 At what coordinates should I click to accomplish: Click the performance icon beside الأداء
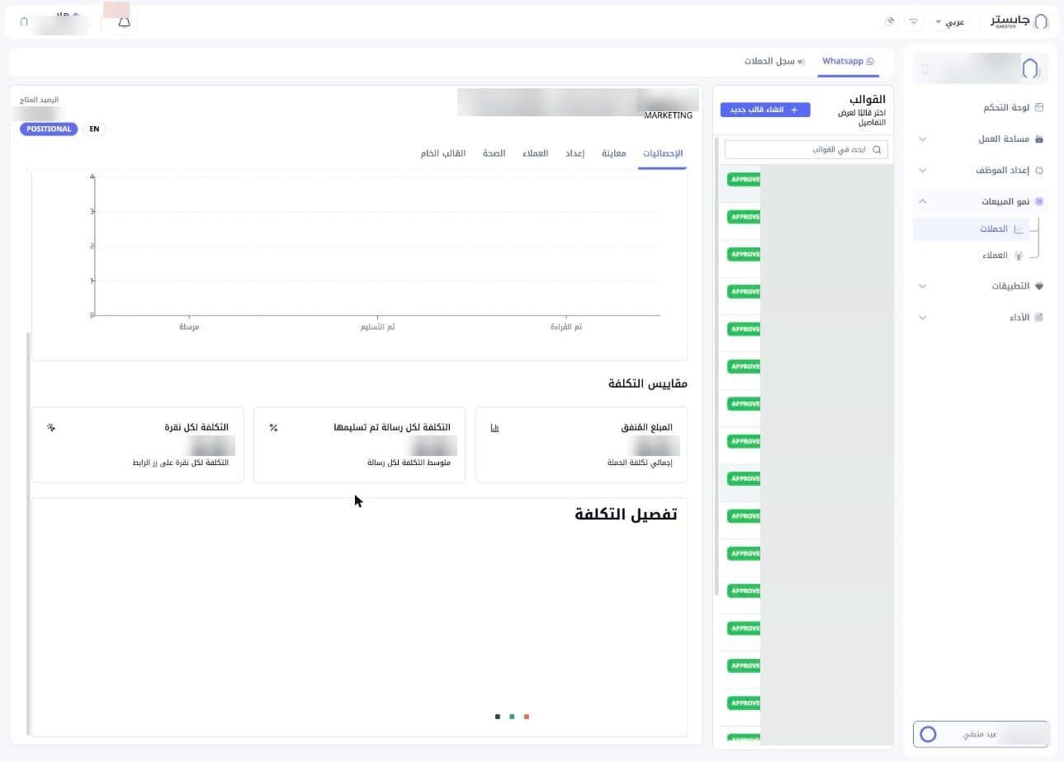point(1039,317)
